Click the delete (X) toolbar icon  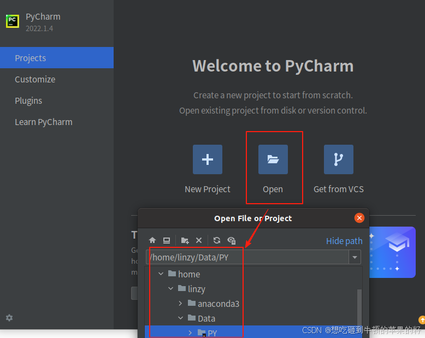(x=199, y=240)
